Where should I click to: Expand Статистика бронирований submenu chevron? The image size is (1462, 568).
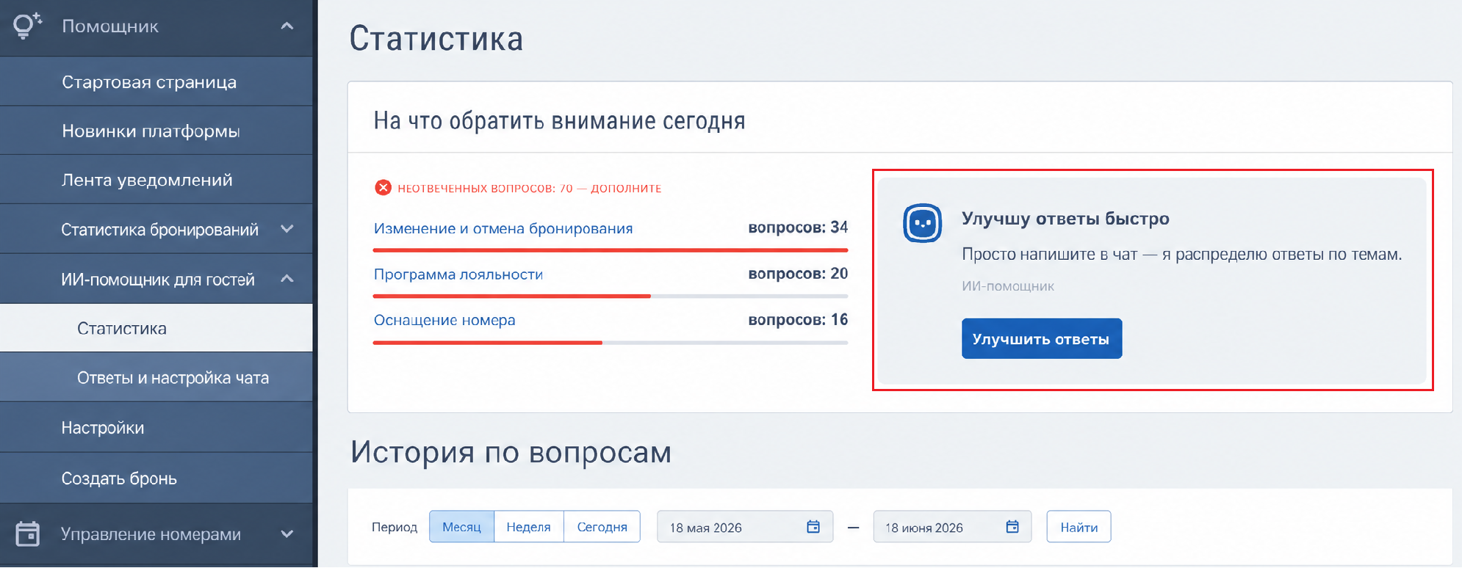tap(287, 229)
